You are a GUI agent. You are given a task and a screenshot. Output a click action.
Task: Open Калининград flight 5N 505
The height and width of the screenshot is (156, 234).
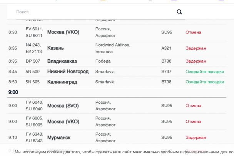coord(62,82)
